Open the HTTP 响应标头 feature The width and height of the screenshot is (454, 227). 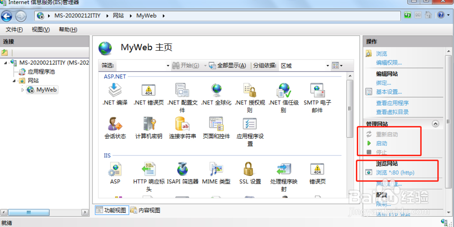tap(148, 177)
